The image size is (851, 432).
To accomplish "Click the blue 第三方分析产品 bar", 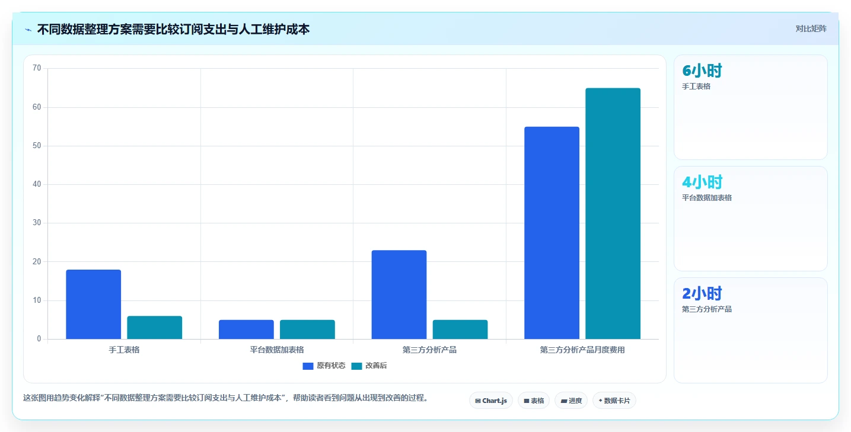I will [399, 295].
